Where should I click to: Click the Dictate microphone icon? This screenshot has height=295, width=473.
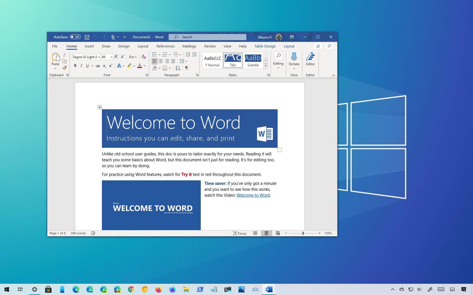294,56
